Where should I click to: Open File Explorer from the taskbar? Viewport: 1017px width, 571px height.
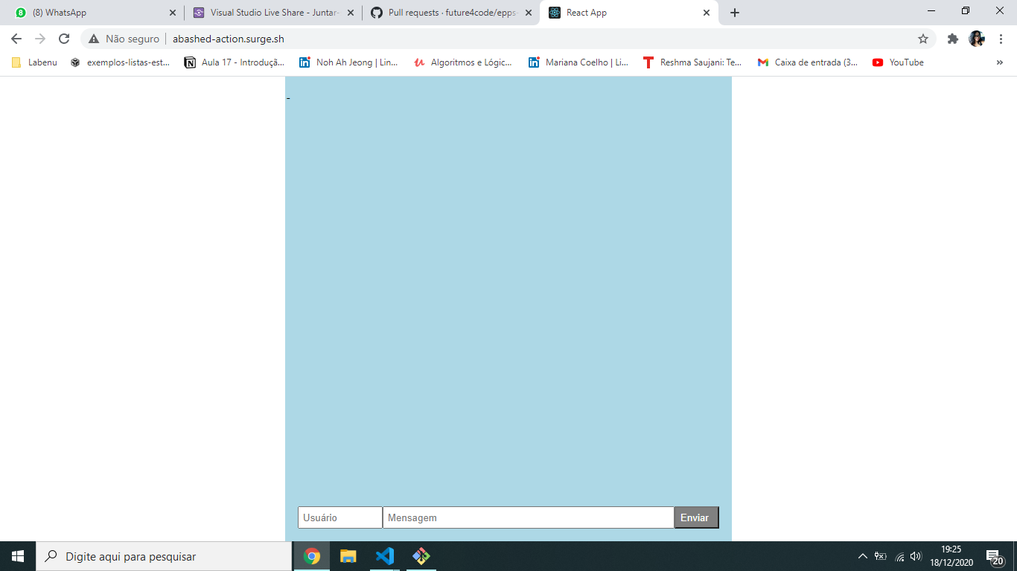click(348, 556)
